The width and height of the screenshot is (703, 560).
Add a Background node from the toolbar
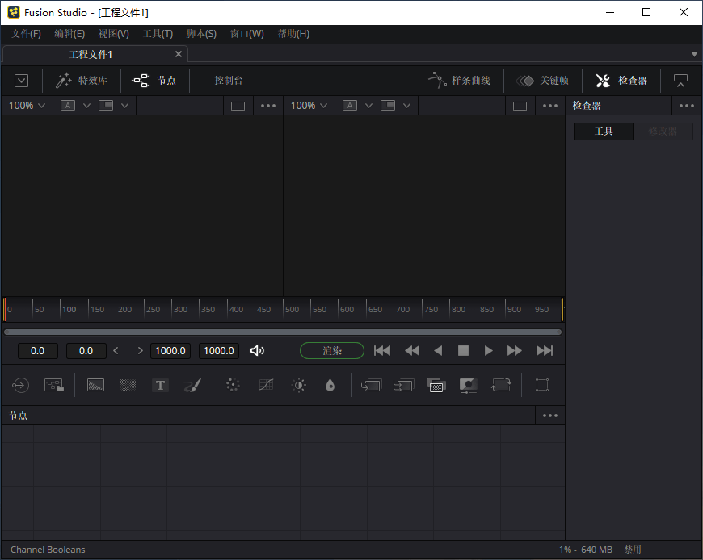coord(95,385)
